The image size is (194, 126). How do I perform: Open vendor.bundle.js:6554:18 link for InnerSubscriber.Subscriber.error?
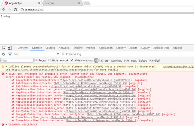(x=102, y=120)
